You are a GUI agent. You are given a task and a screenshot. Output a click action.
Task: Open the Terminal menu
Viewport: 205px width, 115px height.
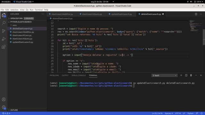click(x=39, y=10)
